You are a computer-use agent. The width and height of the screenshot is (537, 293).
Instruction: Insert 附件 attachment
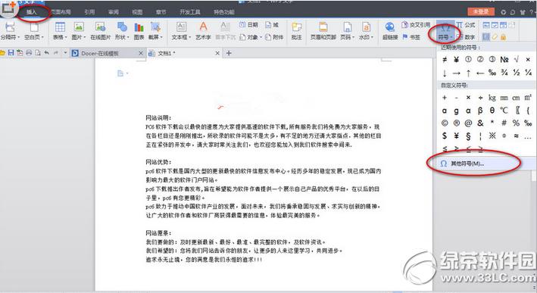click(x=274, y=36)
